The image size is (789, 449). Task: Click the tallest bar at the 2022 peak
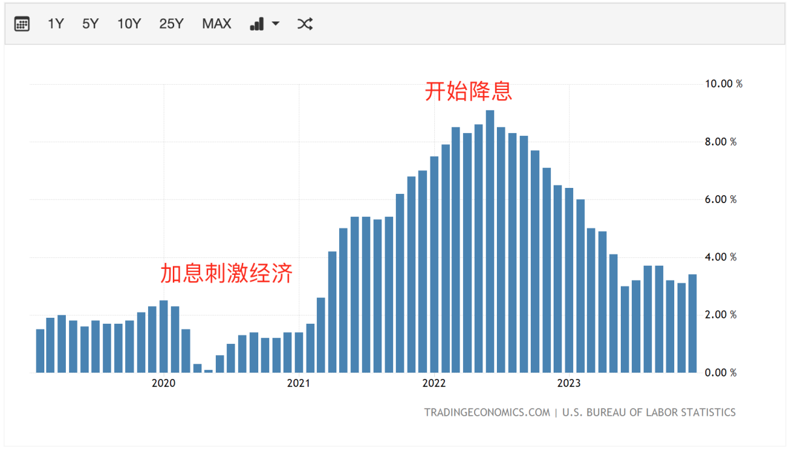[490, 241]
